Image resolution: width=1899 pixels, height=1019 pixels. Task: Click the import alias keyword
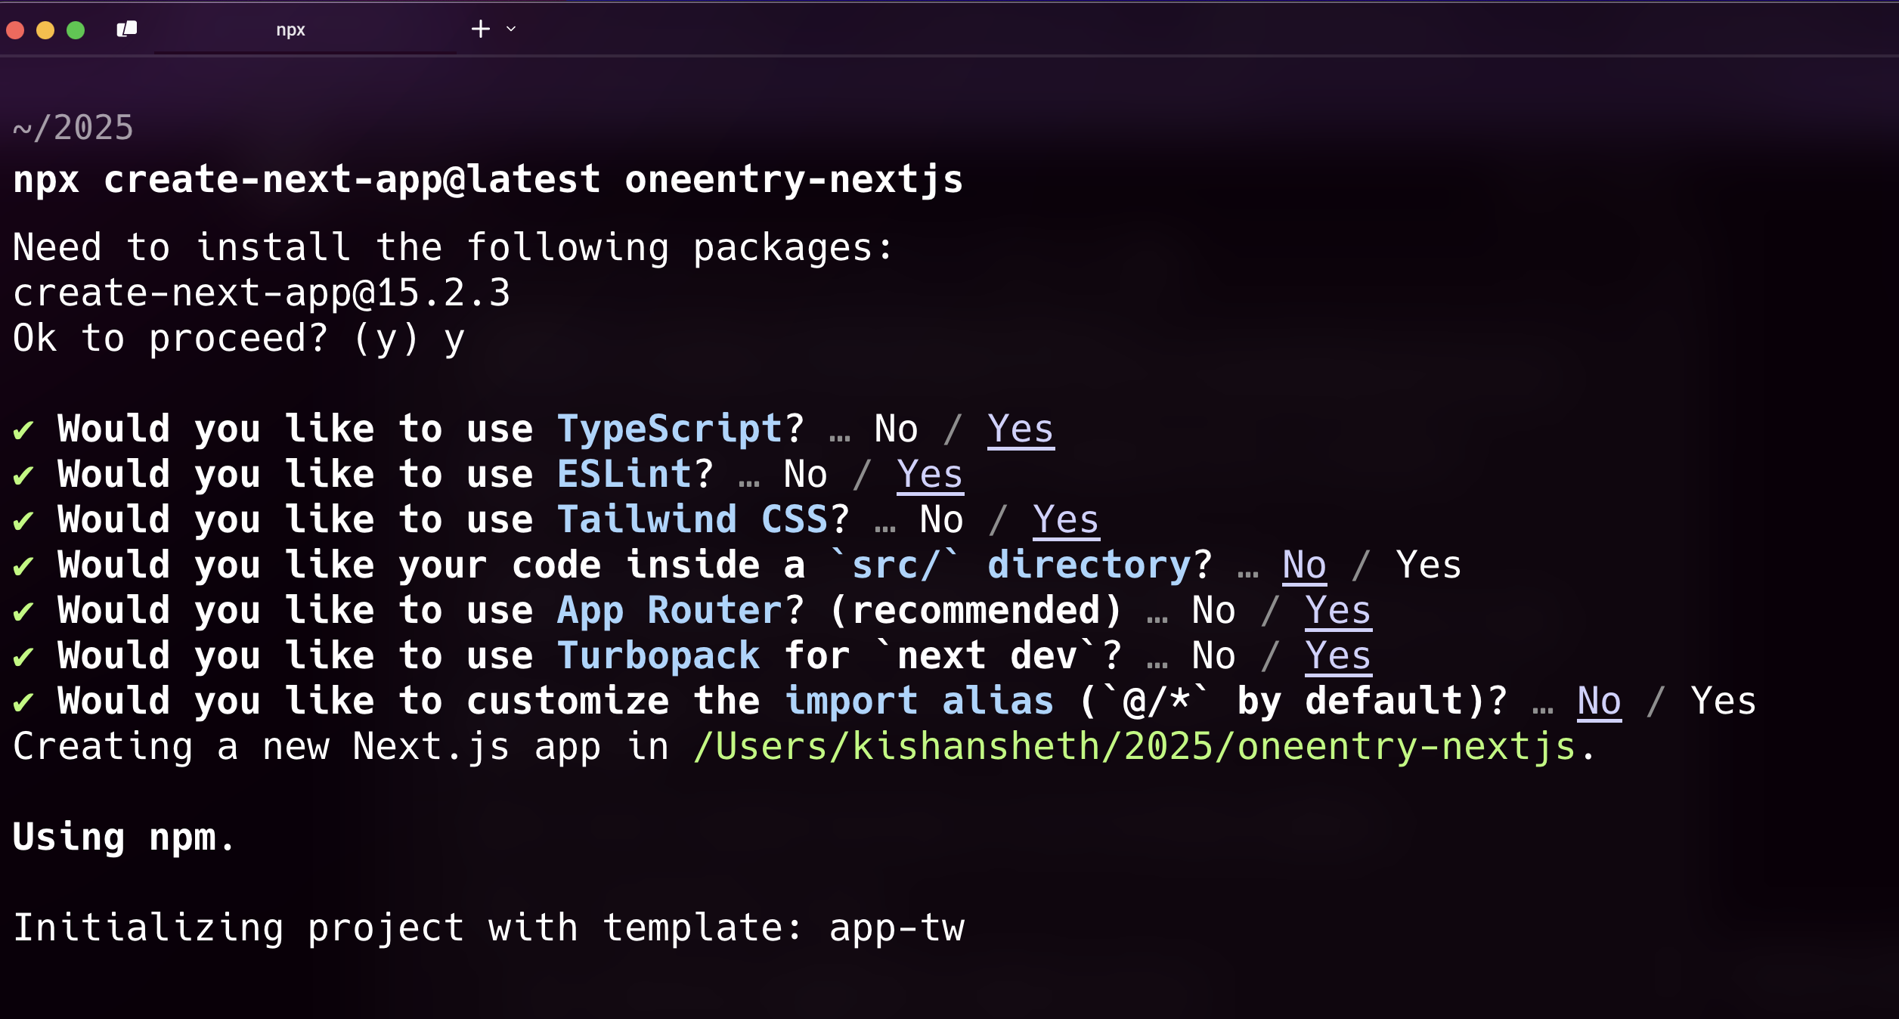tap(919, 701)
